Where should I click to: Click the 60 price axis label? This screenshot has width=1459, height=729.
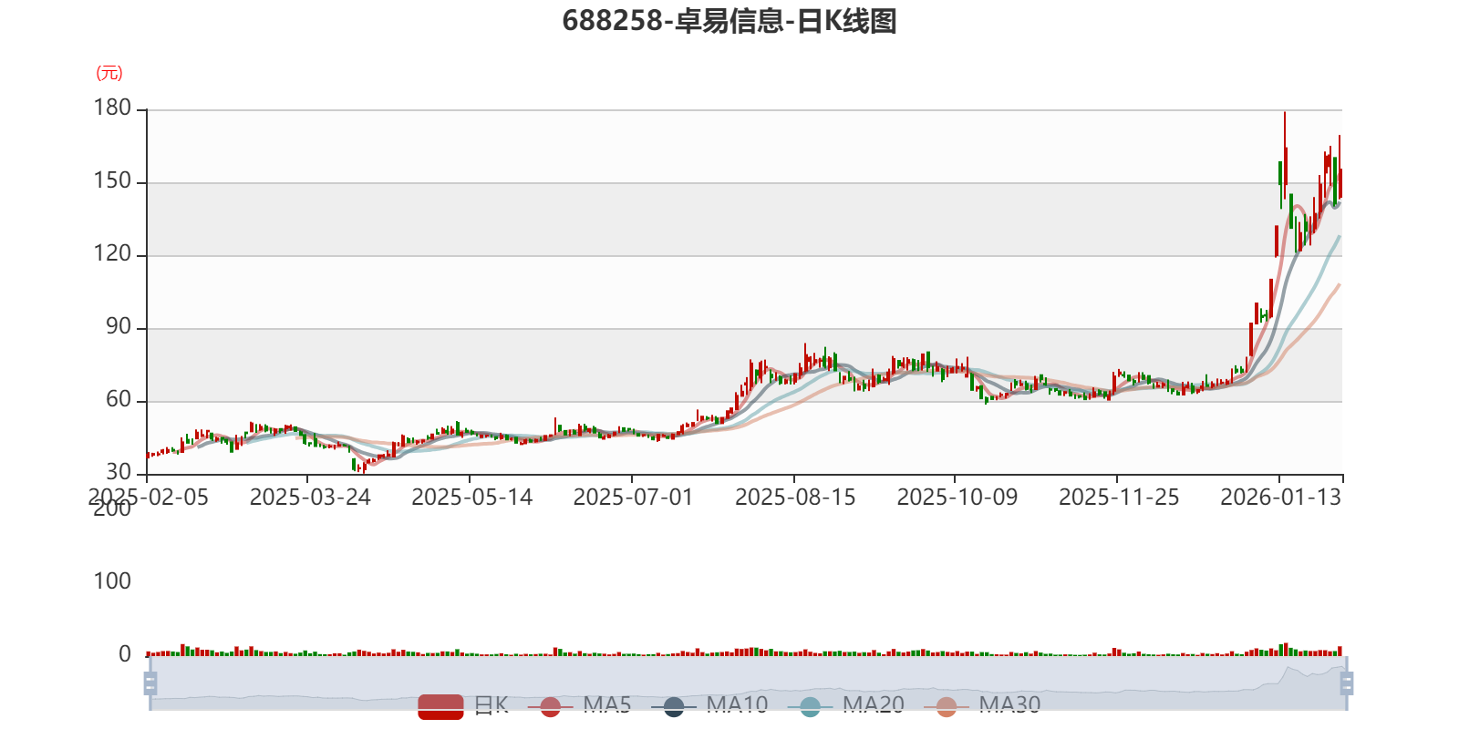pyautogui.click(x=119, y=399)
